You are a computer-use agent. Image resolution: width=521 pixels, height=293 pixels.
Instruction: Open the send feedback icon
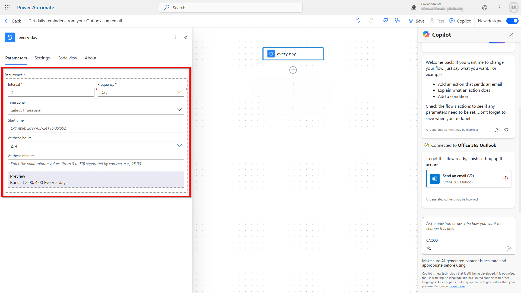(385, 21)
